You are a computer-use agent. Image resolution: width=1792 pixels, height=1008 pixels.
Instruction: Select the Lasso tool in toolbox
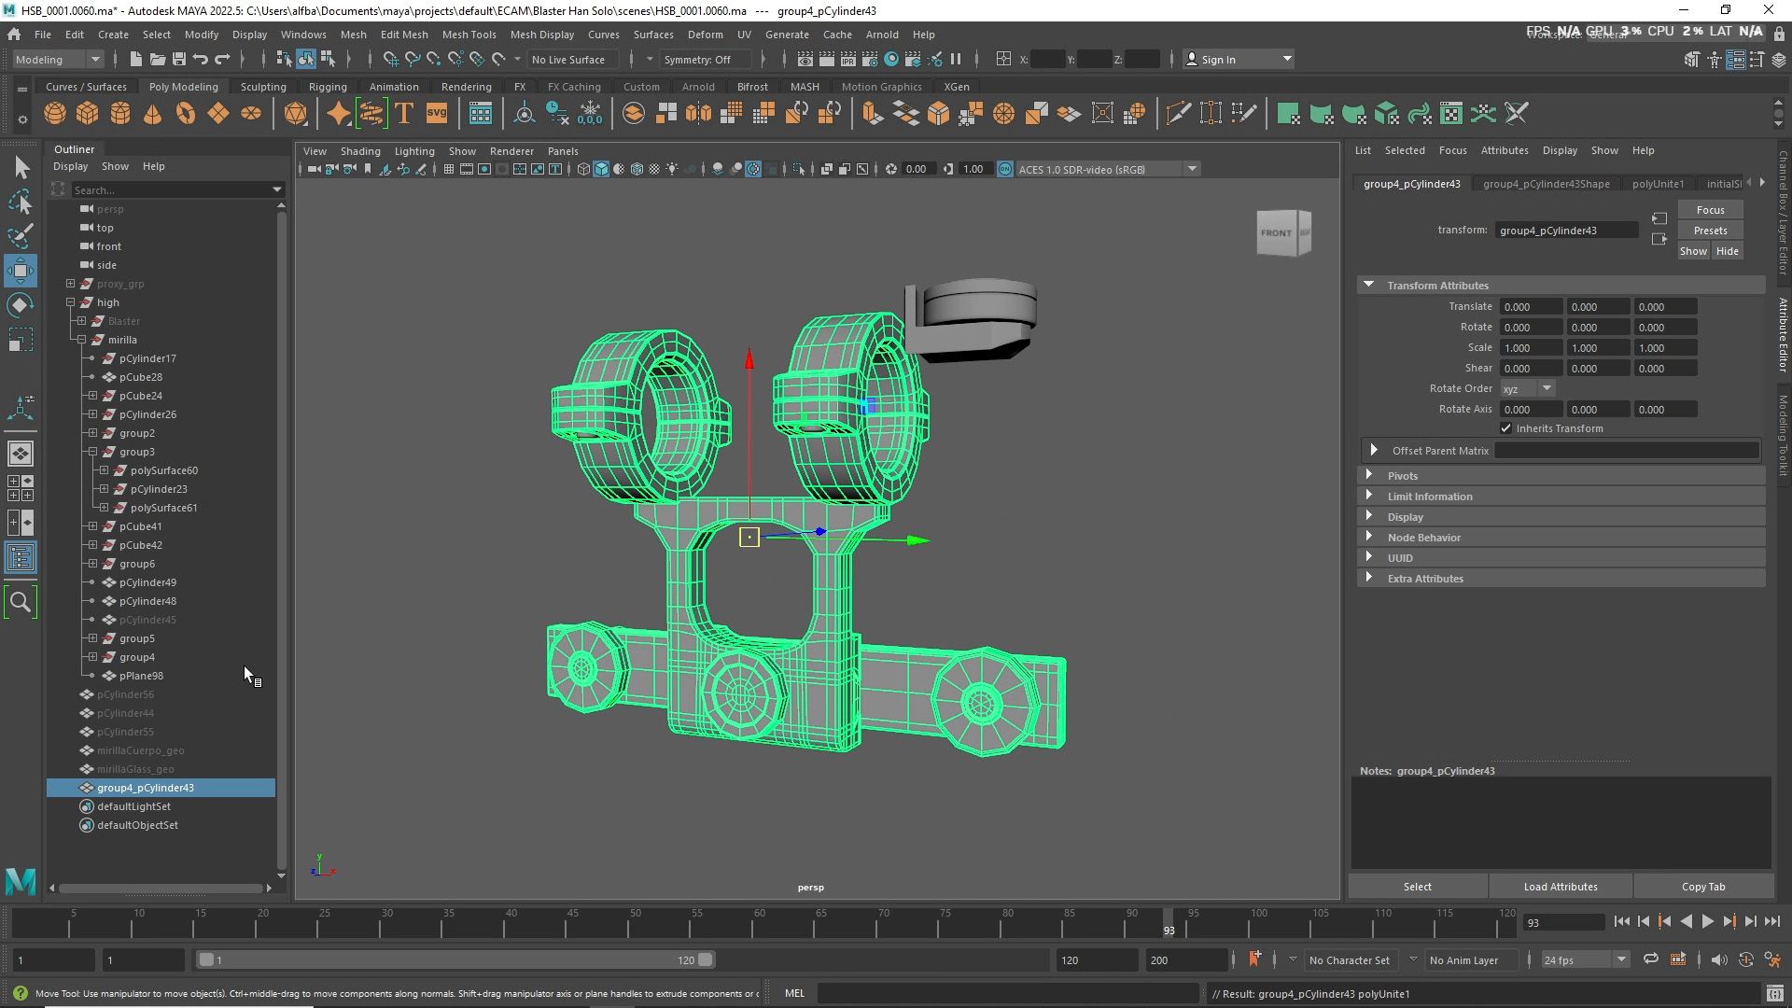pos(21,202)
